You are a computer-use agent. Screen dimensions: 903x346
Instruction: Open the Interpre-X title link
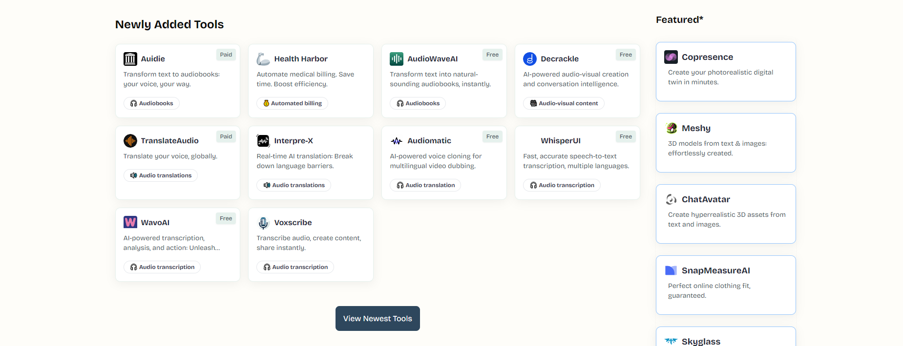[294, 141]
